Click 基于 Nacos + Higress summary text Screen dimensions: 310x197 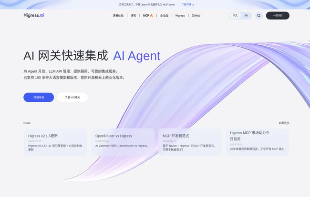pos(190,148)
